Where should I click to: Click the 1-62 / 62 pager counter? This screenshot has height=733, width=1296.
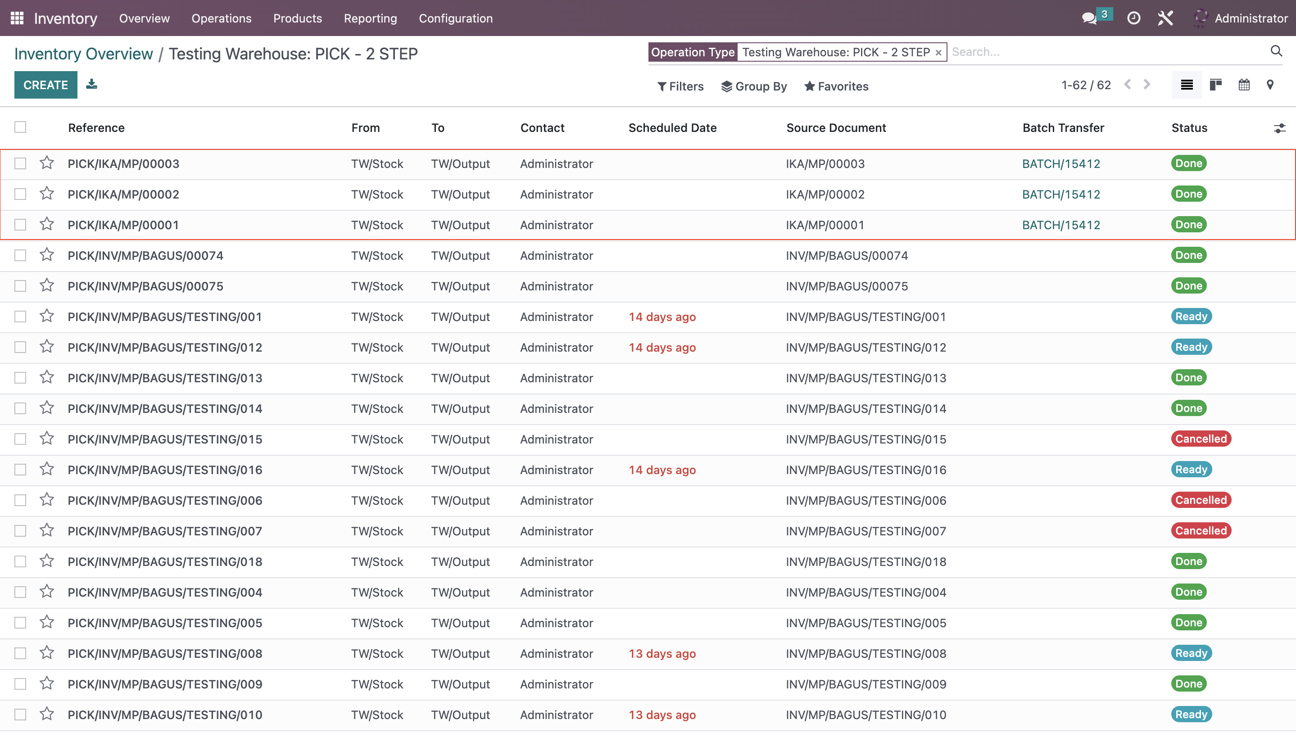(1086, 85)
